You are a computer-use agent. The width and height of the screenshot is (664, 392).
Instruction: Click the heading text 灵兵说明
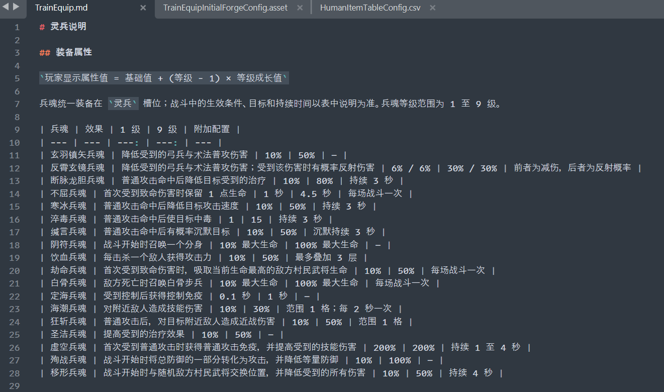(x=68, y=27)
